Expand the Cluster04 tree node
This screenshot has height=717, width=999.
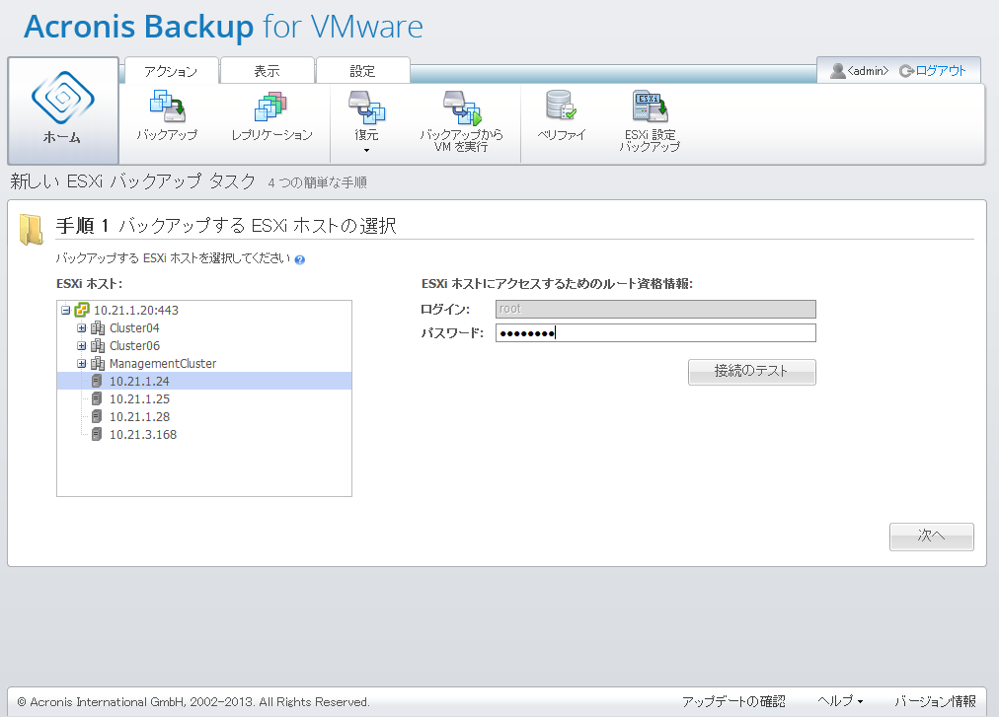pos(82,327)
